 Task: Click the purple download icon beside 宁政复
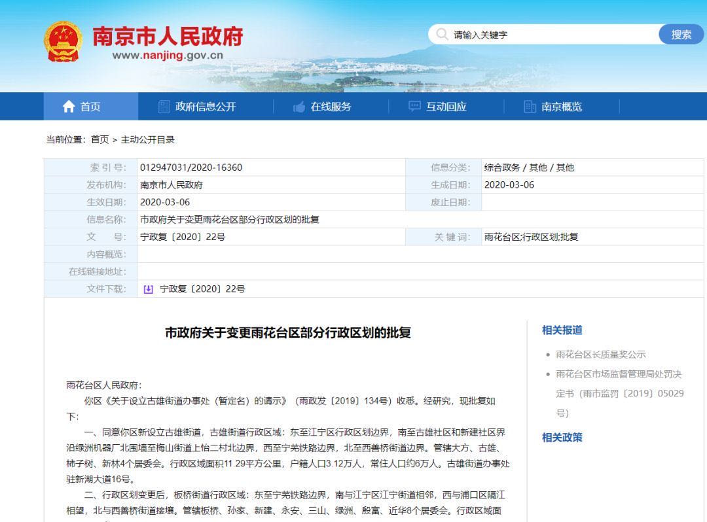[x=148, y=289]
